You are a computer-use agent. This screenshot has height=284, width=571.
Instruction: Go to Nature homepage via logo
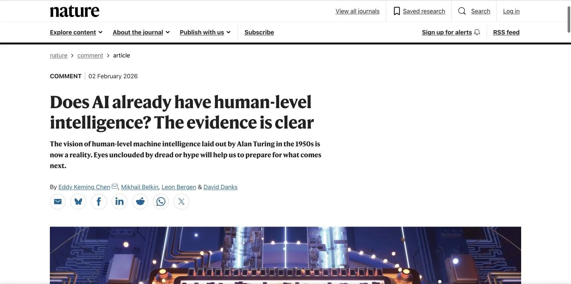75,11
